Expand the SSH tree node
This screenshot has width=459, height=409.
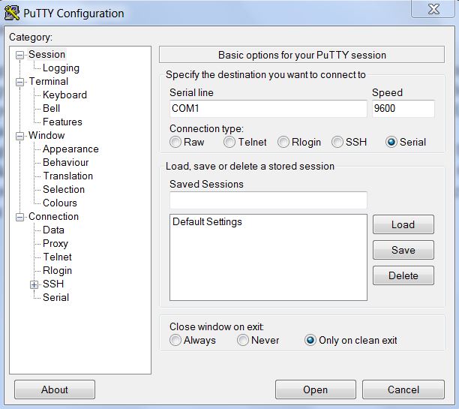34,284
